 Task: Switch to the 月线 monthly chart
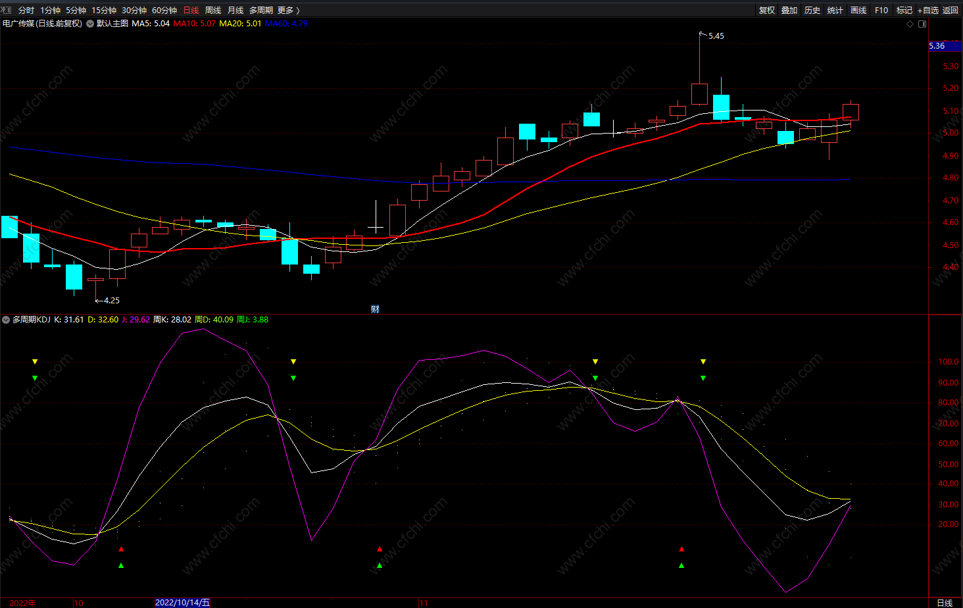pyautogui.click(x=235, y=11)
